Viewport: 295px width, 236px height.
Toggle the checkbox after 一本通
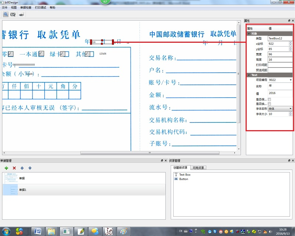point(41,54)
